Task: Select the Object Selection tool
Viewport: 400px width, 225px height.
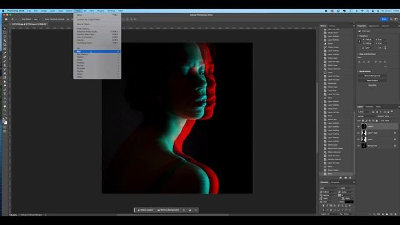Action: pyautogui.click(x=4, y=41)
